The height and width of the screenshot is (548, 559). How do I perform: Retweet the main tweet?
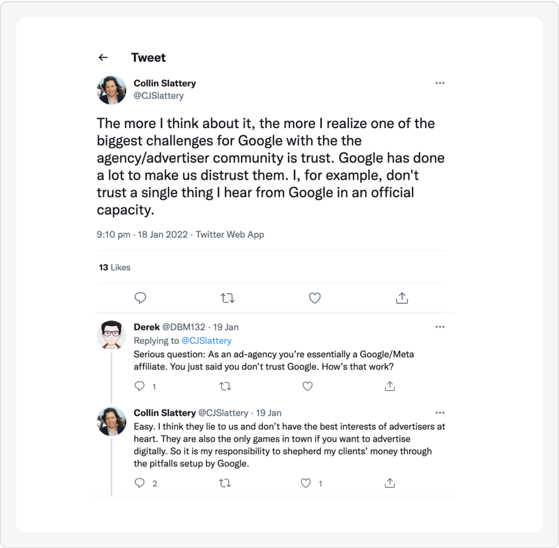227,298
